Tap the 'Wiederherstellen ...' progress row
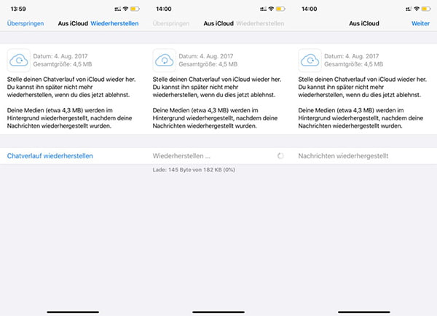The image size is (437, 316). pyautogui.click(x=219, y=155)
